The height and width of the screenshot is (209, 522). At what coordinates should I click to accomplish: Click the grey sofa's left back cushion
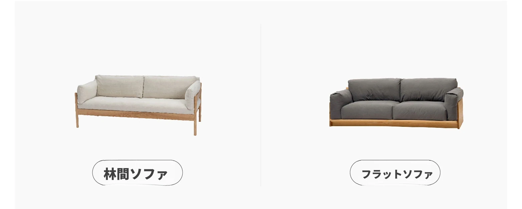click(x=374, y=90)
